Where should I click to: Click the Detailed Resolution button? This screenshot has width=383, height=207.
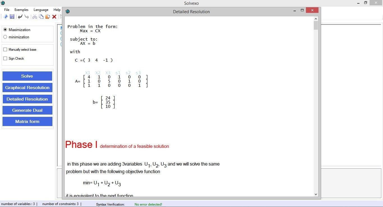click(x=27, y=99)
